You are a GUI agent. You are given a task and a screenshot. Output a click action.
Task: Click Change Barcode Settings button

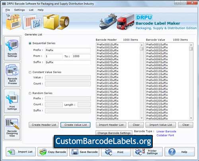tap(114, 133)
